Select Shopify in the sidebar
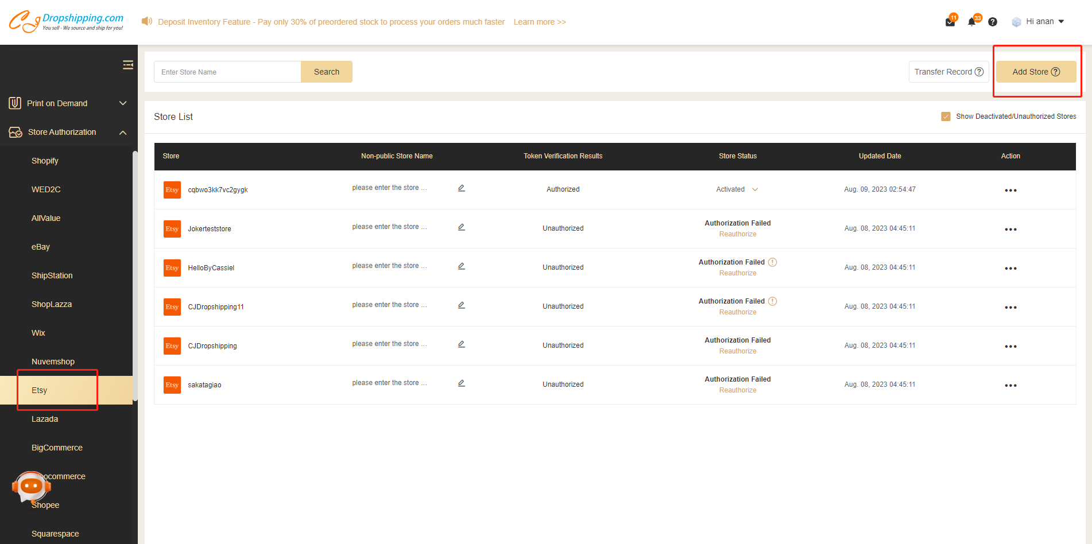The width and height of the screenshot is (1092, 544). (45, 161)
